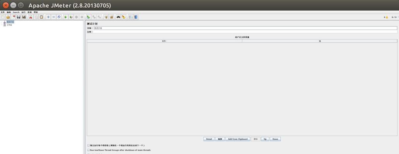Screen dimensions: 399x154
Task: Click the Remote Stop All icon
Action: 94,17
